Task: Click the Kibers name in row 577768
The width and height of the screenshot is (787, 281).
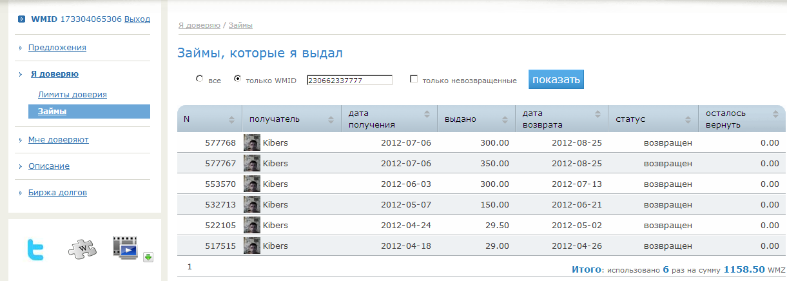Action: coord(275,143)
